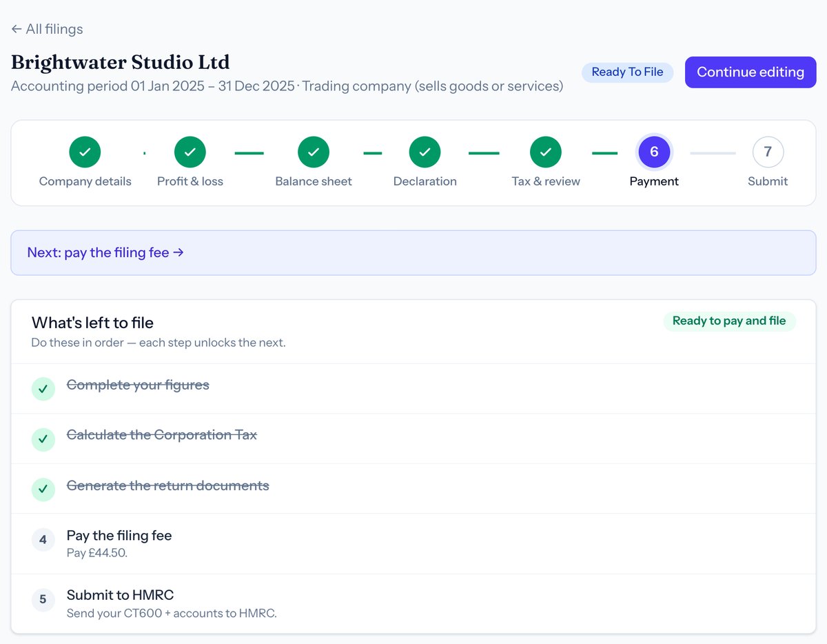Click the accounting period line
Screen dimensions: 827x644
pos(287,87)
